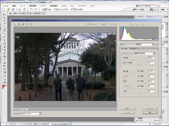The height and width of the screenshot is (126, 169).
Task: Select the Selection Brush tool
Action: pyautogui.click(x=4, y=37)
